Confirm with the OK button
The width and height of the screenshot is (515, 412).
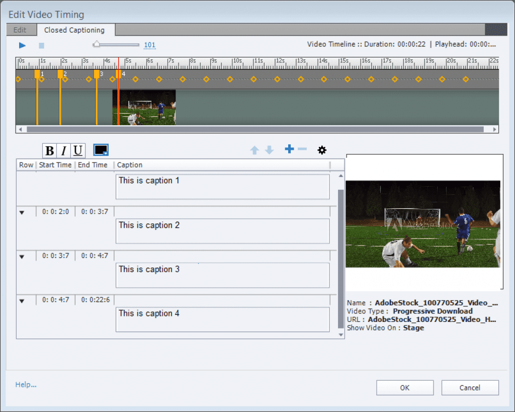[405, 388]
